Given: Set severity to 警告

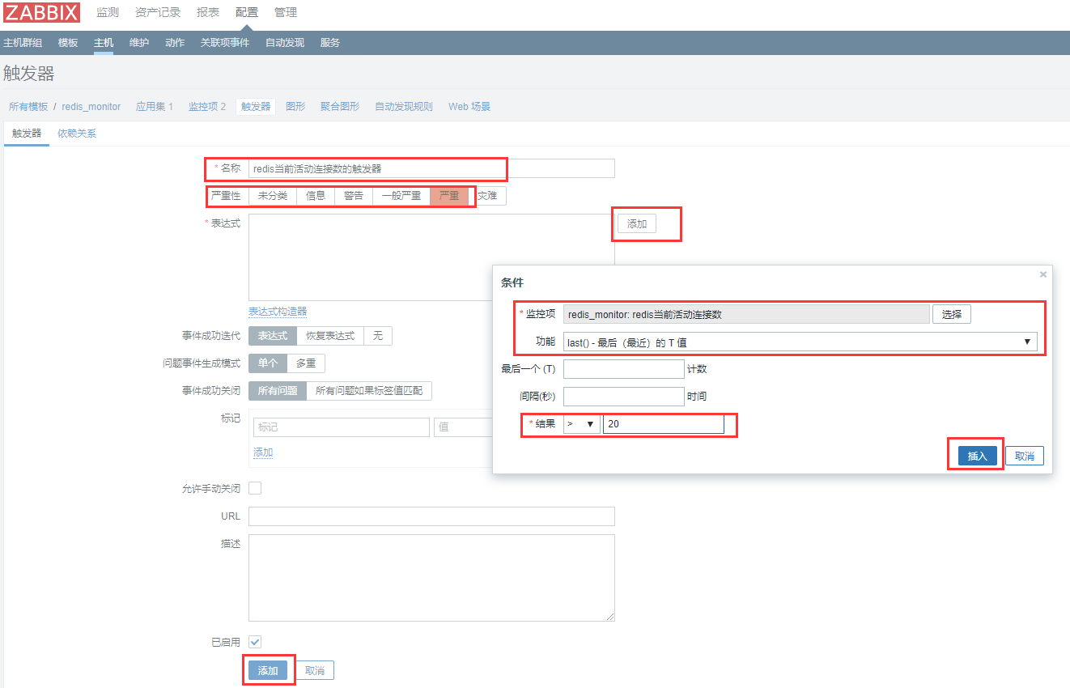Looking at the screenshot, I should [354, 196].
